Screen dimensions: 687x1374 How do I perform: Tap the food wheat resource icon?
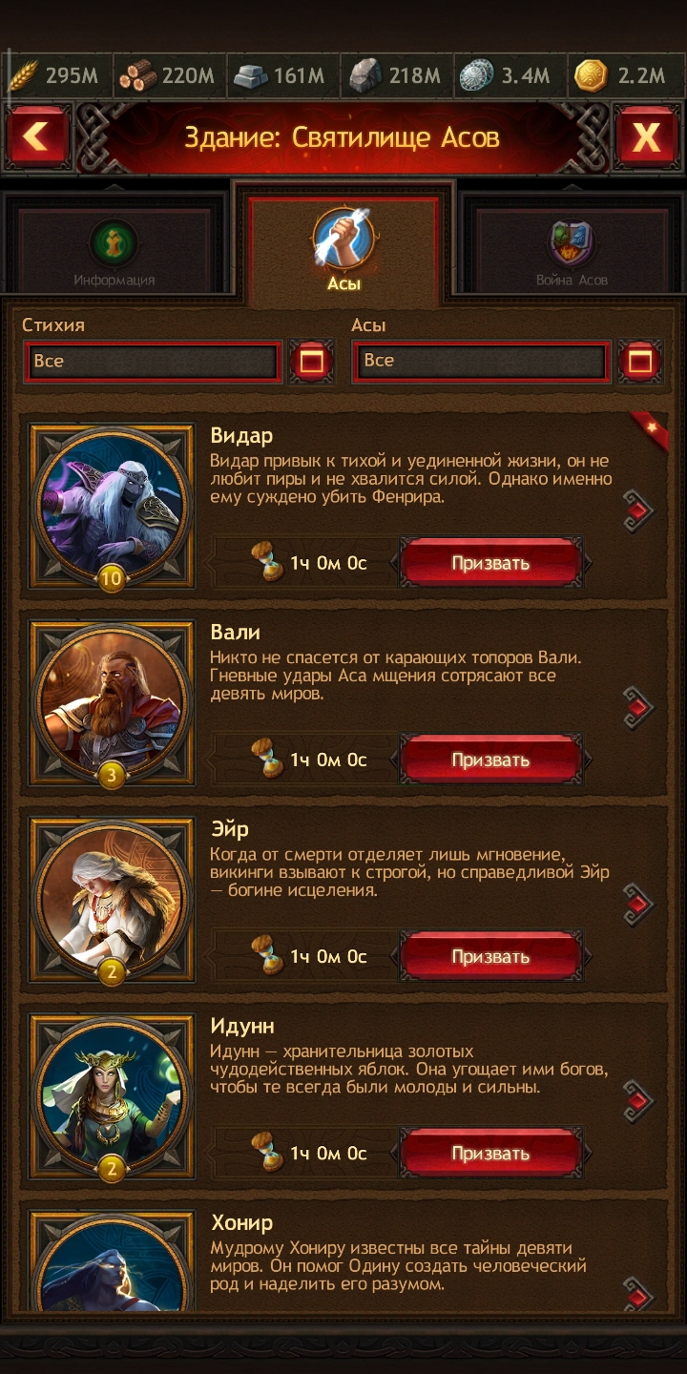23,75
